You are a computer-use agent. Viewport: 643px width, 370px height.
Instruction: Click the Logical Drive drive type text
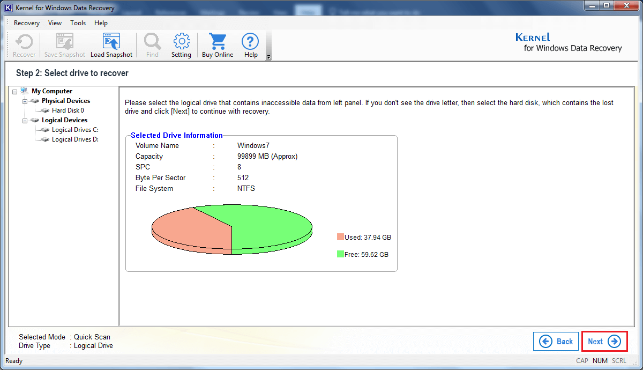[x=93, y=346]
